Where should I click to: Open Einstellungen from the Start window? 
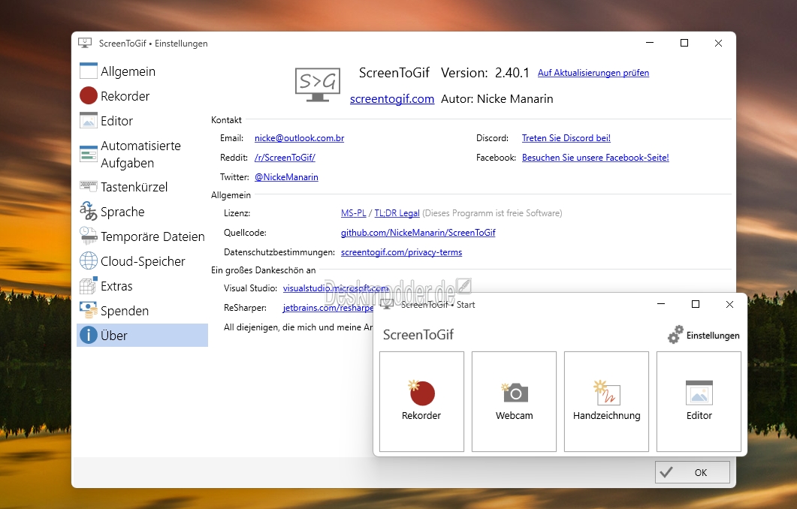[703, 336]
